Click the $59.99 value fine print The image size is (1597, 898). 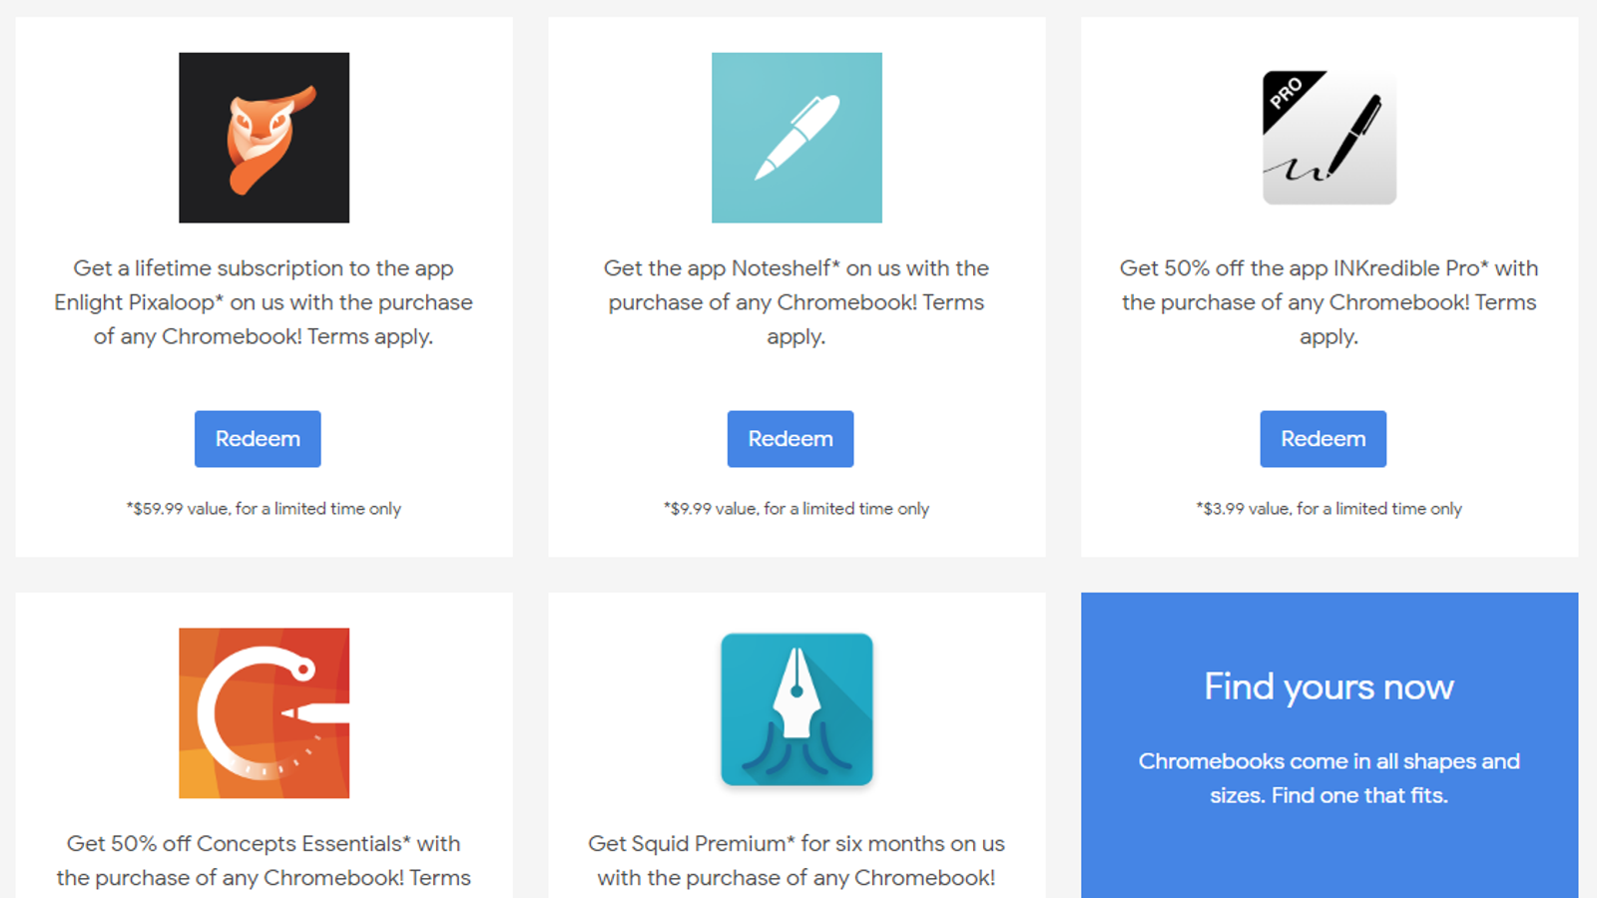click(x=264, y=509)
